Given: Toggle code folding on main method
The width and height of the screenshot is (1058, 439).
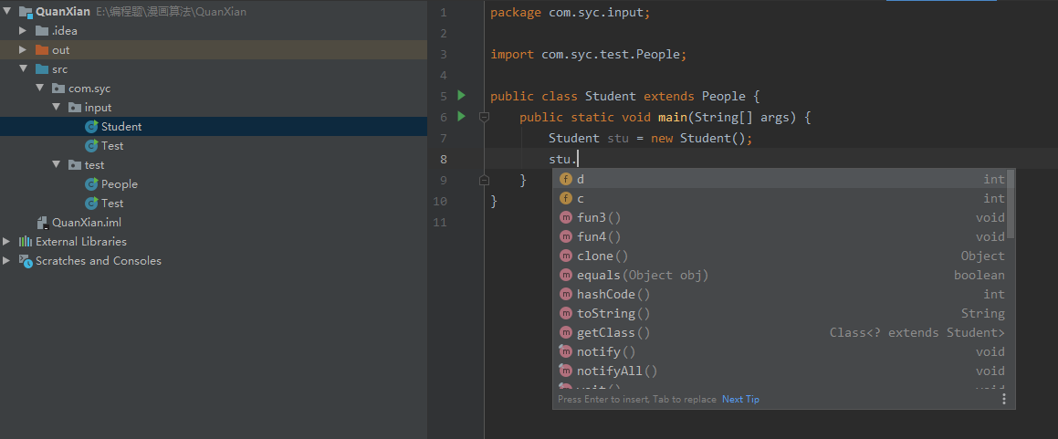Looking at the screenshot, I should point(486,117).
